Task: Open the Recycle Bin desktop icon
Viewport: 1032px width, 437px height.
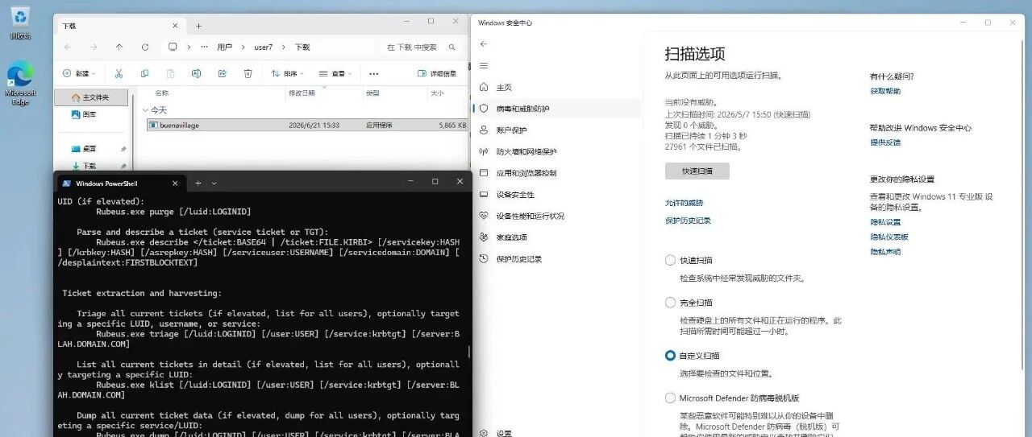Action: pos(20,22)
